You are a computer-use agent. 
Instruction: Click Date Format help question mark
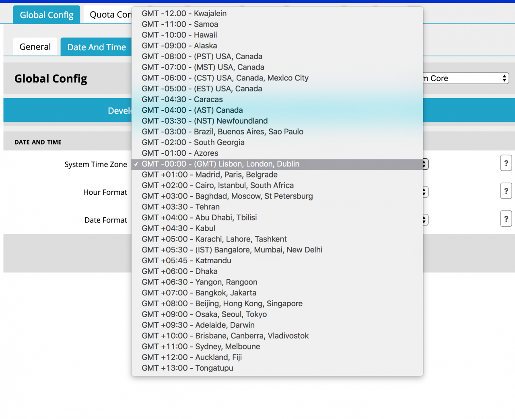[x=506, y=219]
